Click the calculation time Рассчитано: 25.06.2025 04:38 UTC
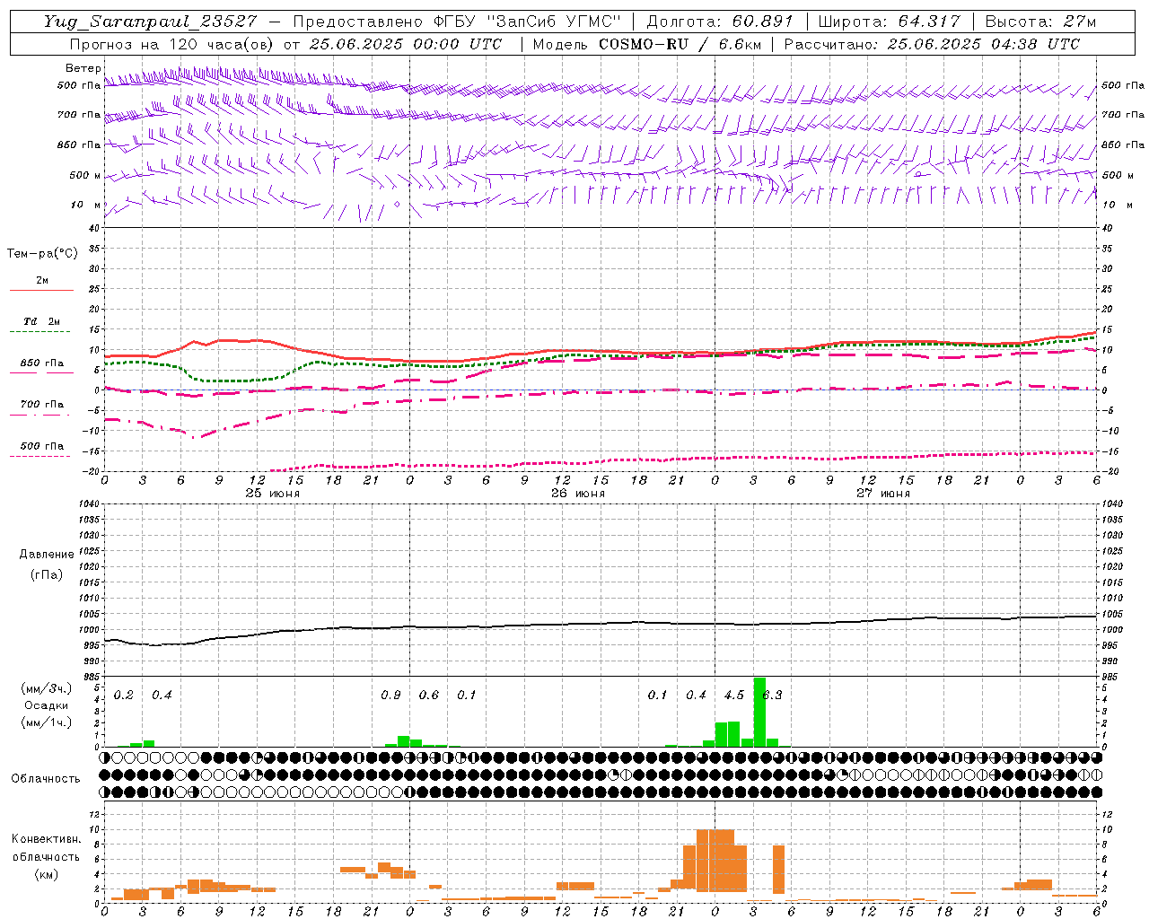 click(932, 44)
